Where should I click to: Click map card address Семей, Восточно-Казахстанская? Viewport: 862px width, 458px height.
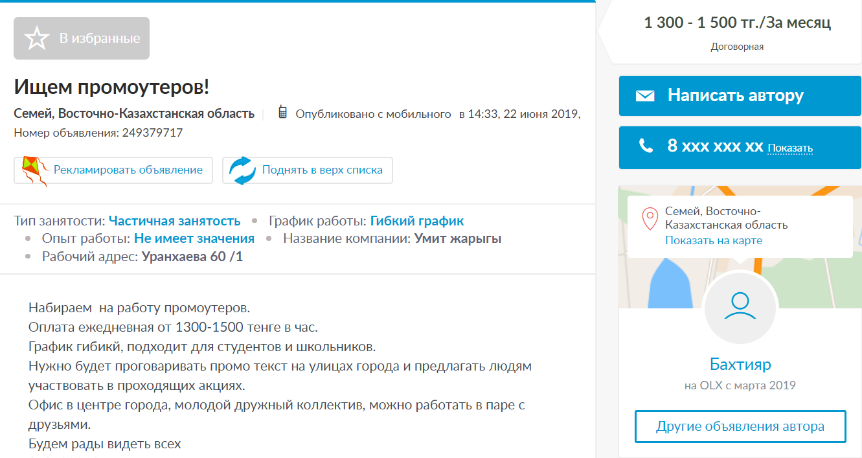(x=727, y=218)
